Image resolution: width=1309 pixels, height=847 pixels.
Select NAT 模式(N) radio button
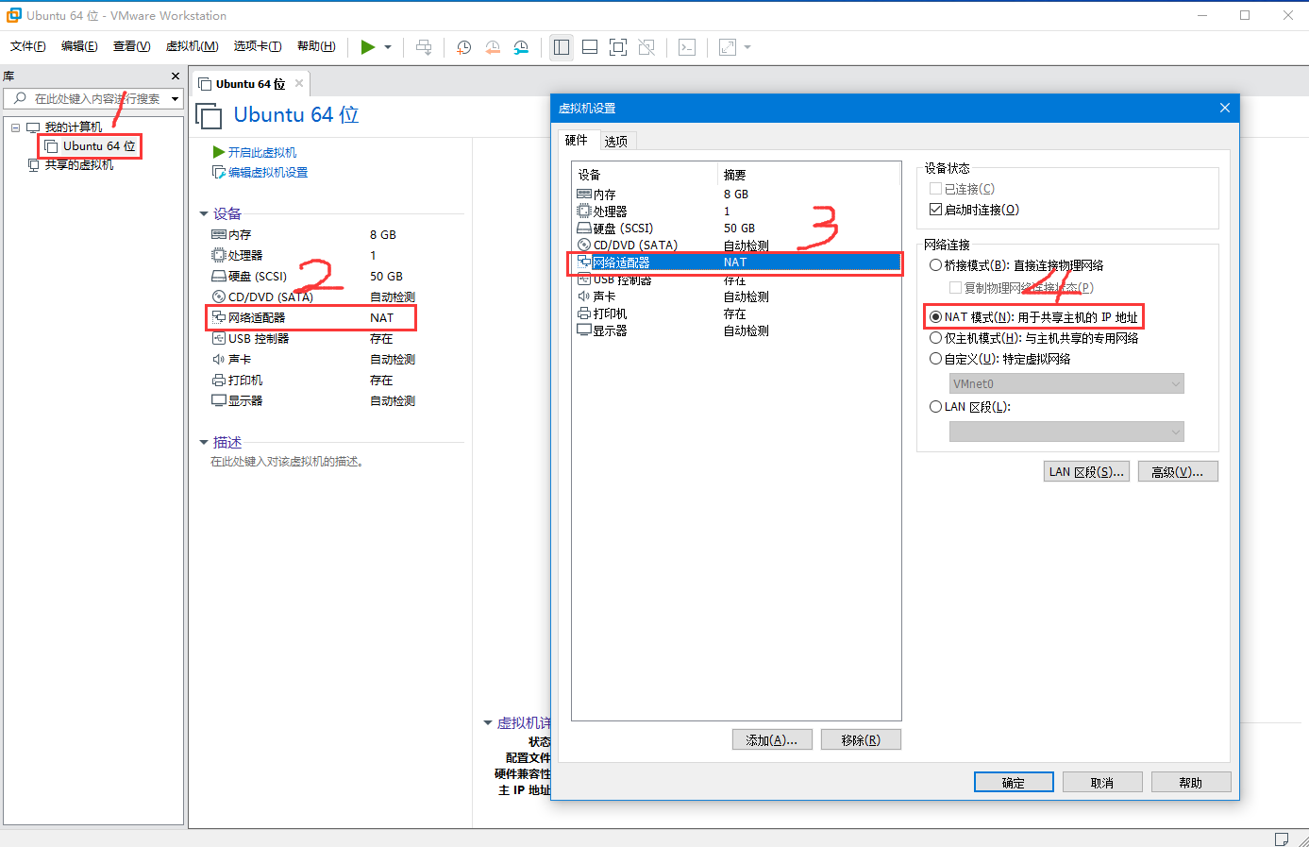936,317
